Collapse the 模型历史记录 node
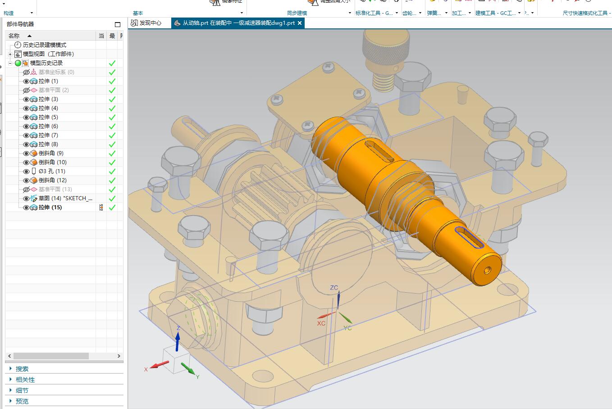Viewport: 612px width, 409px height. pyautogui.click(x=10, y=63)
